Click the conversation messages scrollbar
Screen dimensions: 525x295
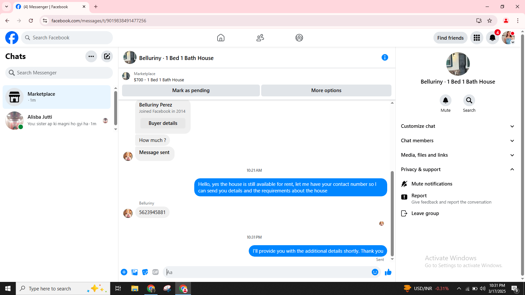(x=392, y=214)
